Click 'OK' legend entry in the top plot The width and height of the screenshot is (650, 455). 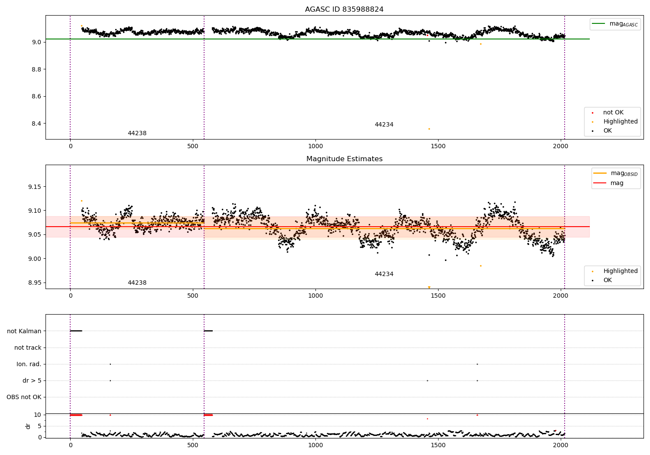pos(602,130)
